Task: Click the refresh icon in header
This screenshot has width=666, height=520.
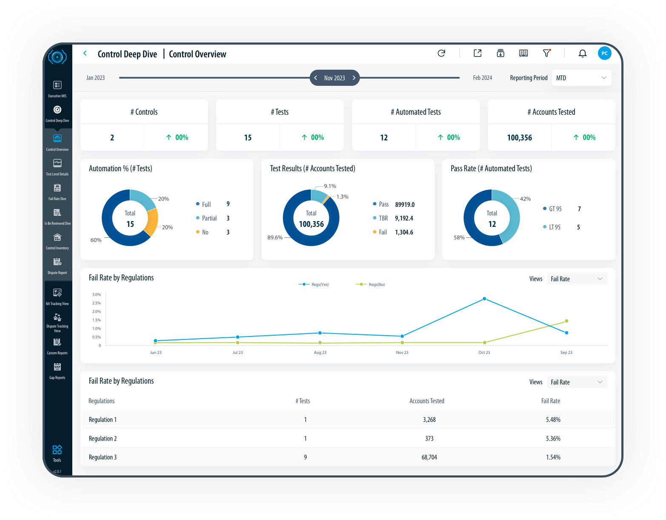Action: click(441, 53)
